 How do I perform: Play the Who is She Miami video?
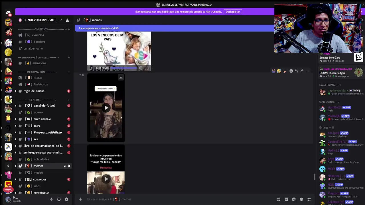(x=106, y=108)
